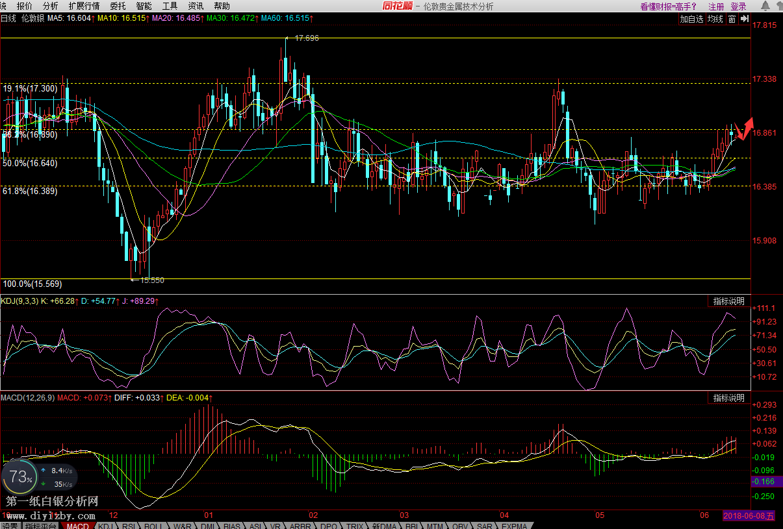Open KDJ 指标说明 explanation
The width and height of the screenshot is (783, 529).
point(729,301)
